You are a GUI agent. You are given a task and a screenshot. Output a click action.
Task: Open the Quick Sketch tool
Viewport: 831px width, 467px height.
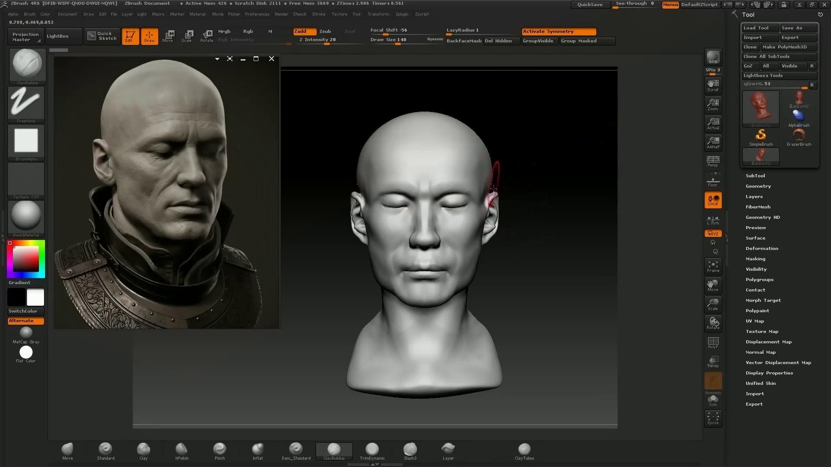(102, 36)
